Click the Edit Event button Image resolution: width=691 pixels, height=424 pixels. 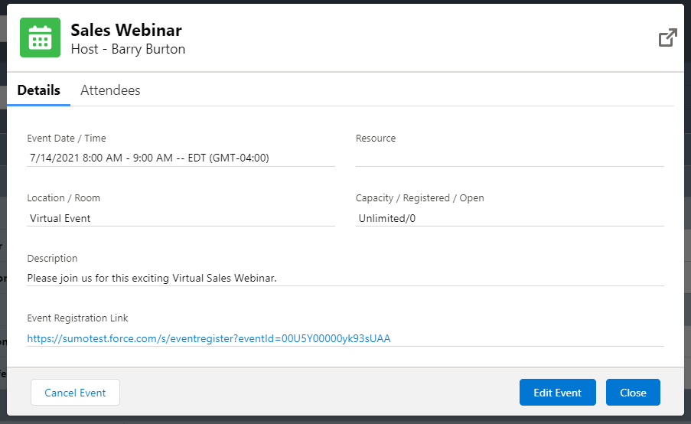point(557,393)
